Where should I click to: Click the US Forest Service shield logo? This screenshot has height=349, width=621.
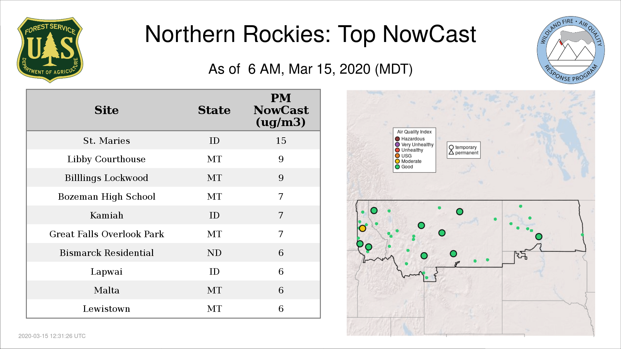tap(50, 50)
